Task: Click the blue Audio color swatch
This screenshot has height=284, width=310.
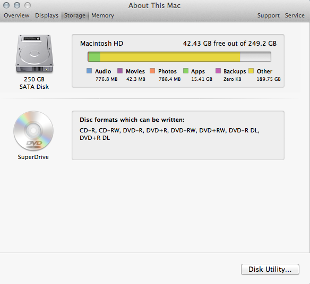Action: pyautogui.click(x=89, y=71)
